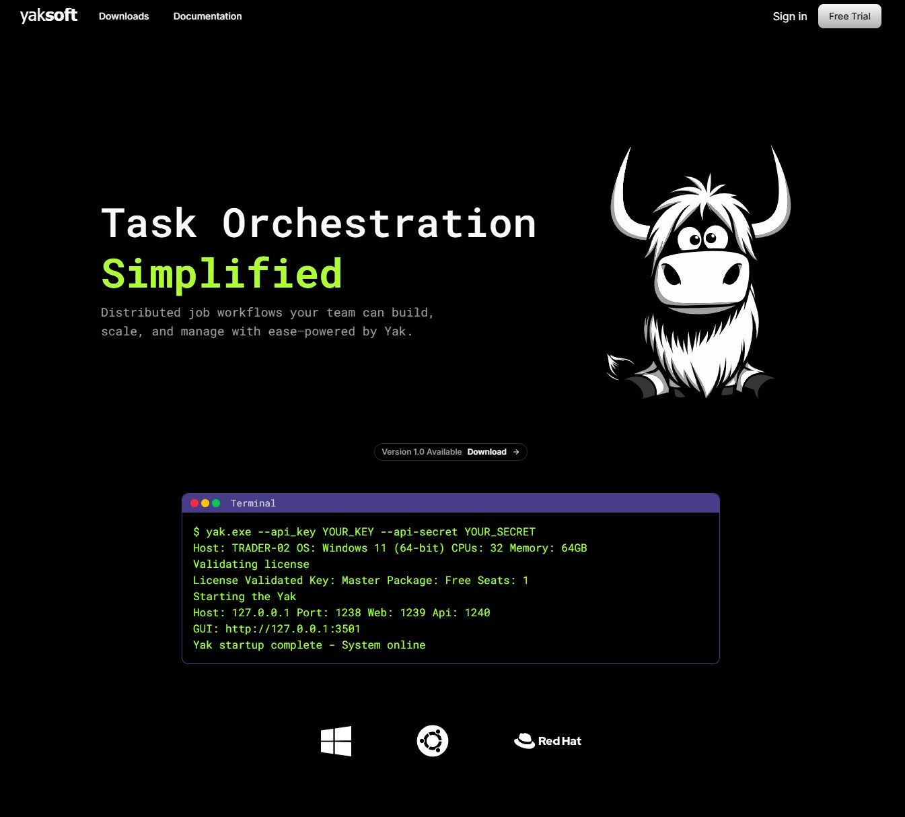The image size is (905, 817).
Task: Click the Free Trial button
Action: tap(849, 15)
